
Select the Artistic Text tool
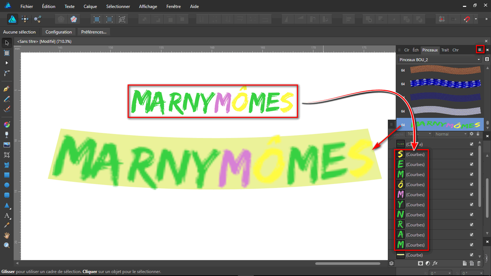[6, 216]
